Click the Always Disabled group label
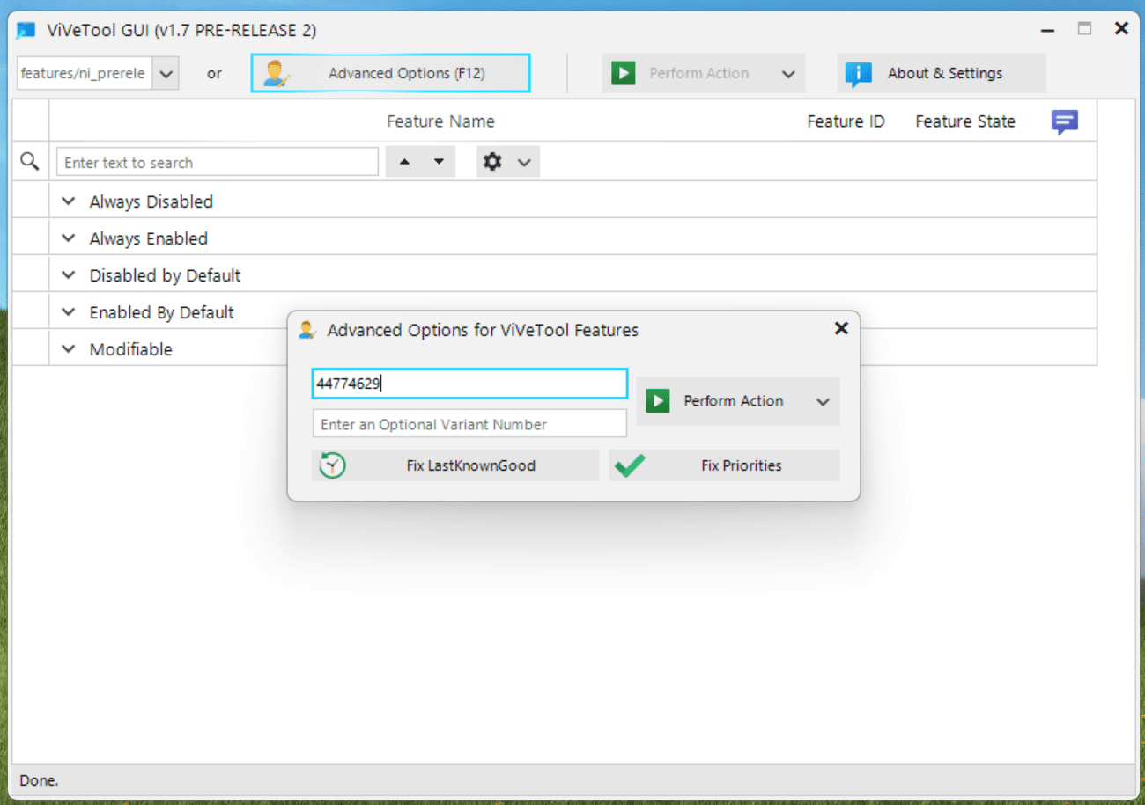Screen dimensions: 1145x805 151,201
